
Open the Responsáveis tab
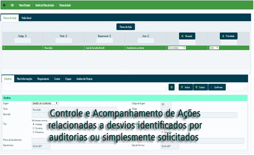click(x=43, y=79)
